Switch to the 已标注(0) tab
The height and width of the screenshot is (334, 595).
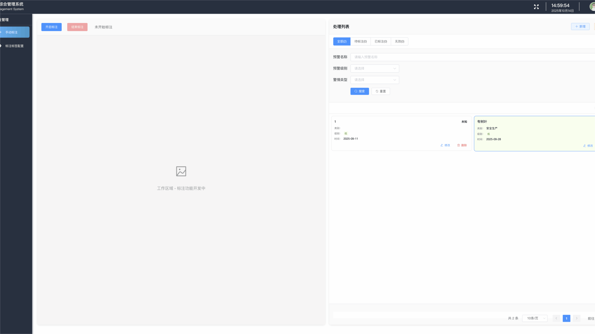pos(381,41)
